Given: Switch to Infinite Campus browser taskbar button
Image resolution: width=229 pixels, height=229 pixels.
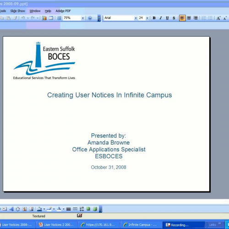Looking at the screenshot, I should 142,225.
